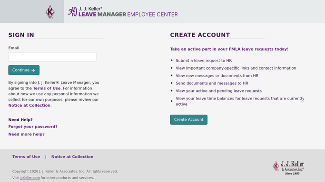The height and width of the screenshot is (182, 325).
Task: Click the J. J. Keller & Associates footer logo
Action: tap(288, 168)
